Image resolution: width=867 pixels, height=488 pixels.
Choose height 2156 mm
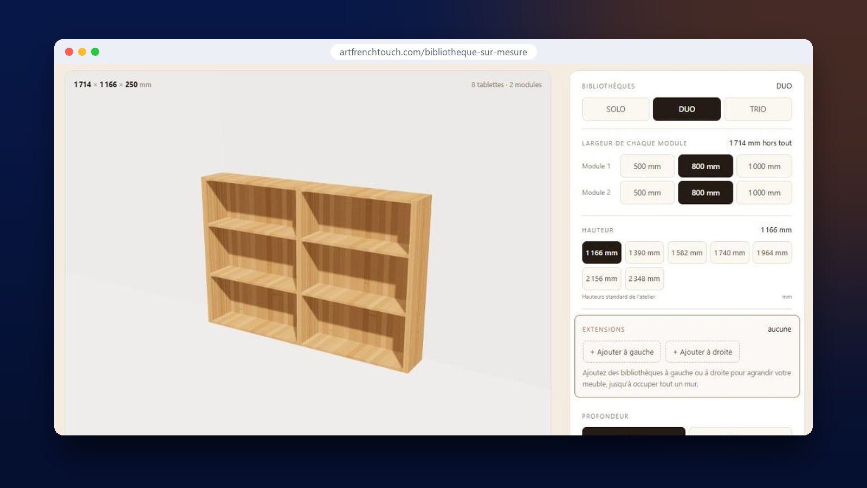(601, 279)
